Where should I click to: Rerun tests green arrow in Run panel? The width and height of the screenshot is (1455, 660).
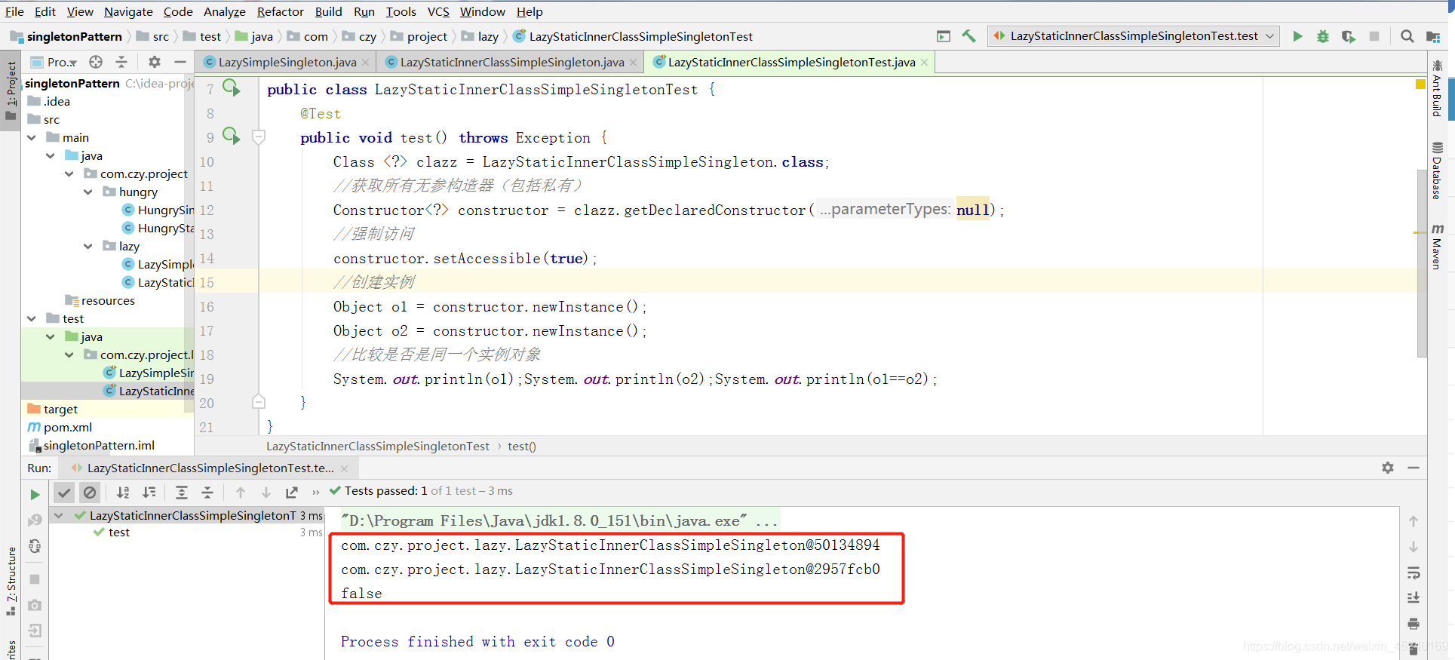pyautogui.click(x=35, y=495)
